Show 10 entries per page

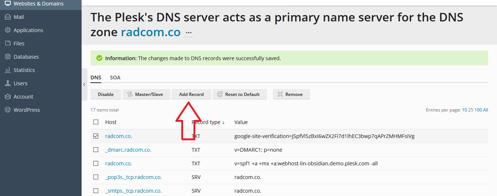pos(464,110)
